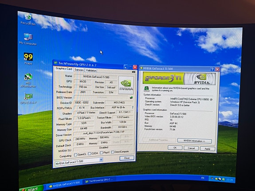Switch to the Sensors tab
This screenshot has width=255, height=191.
point(79,70)
